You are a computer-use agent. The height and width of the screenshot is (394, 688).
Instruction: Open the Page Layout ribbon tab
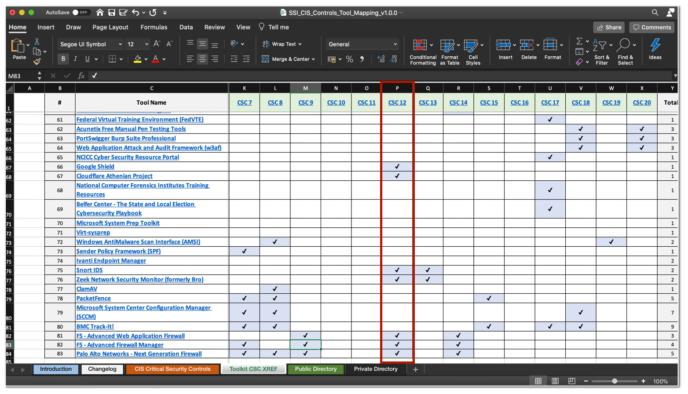pos(110,27)
